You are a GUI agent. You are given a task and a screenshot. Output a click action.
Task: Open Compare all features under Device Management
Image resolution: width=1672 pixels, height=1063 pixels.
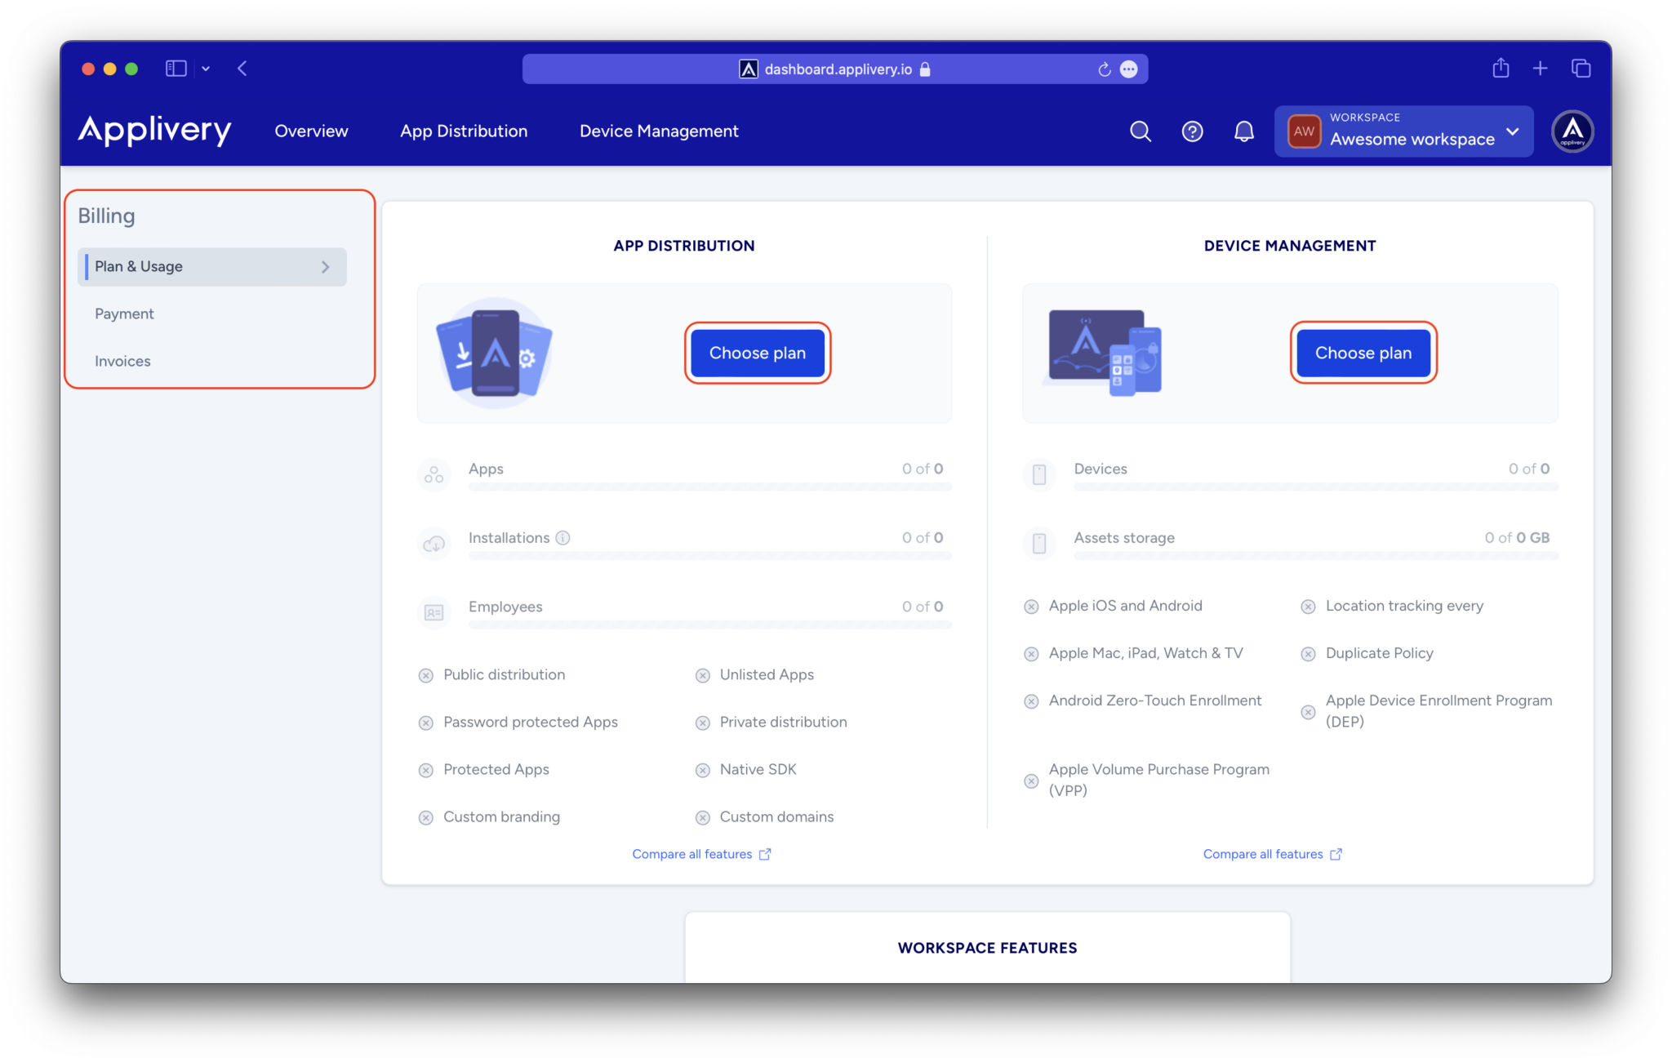point(1264,853)
